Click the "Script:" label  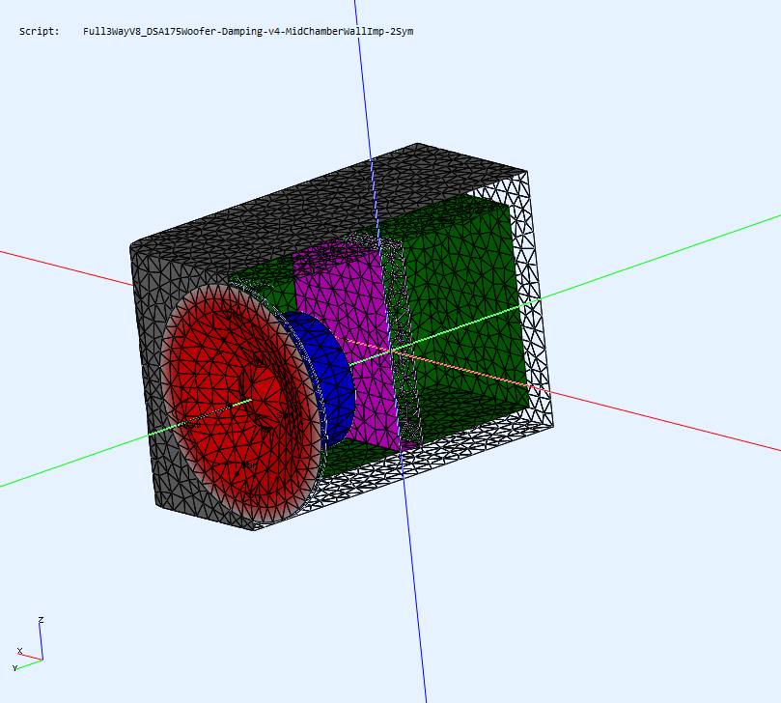40,32
